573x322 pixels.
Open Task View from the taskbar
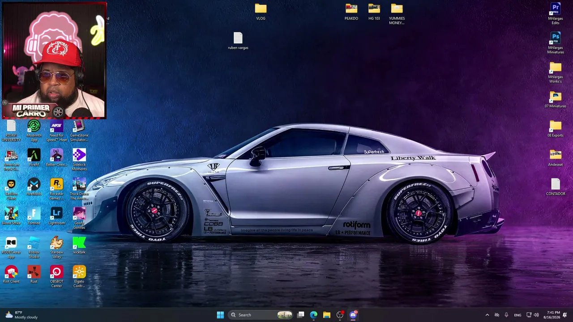tap(301, 315)
